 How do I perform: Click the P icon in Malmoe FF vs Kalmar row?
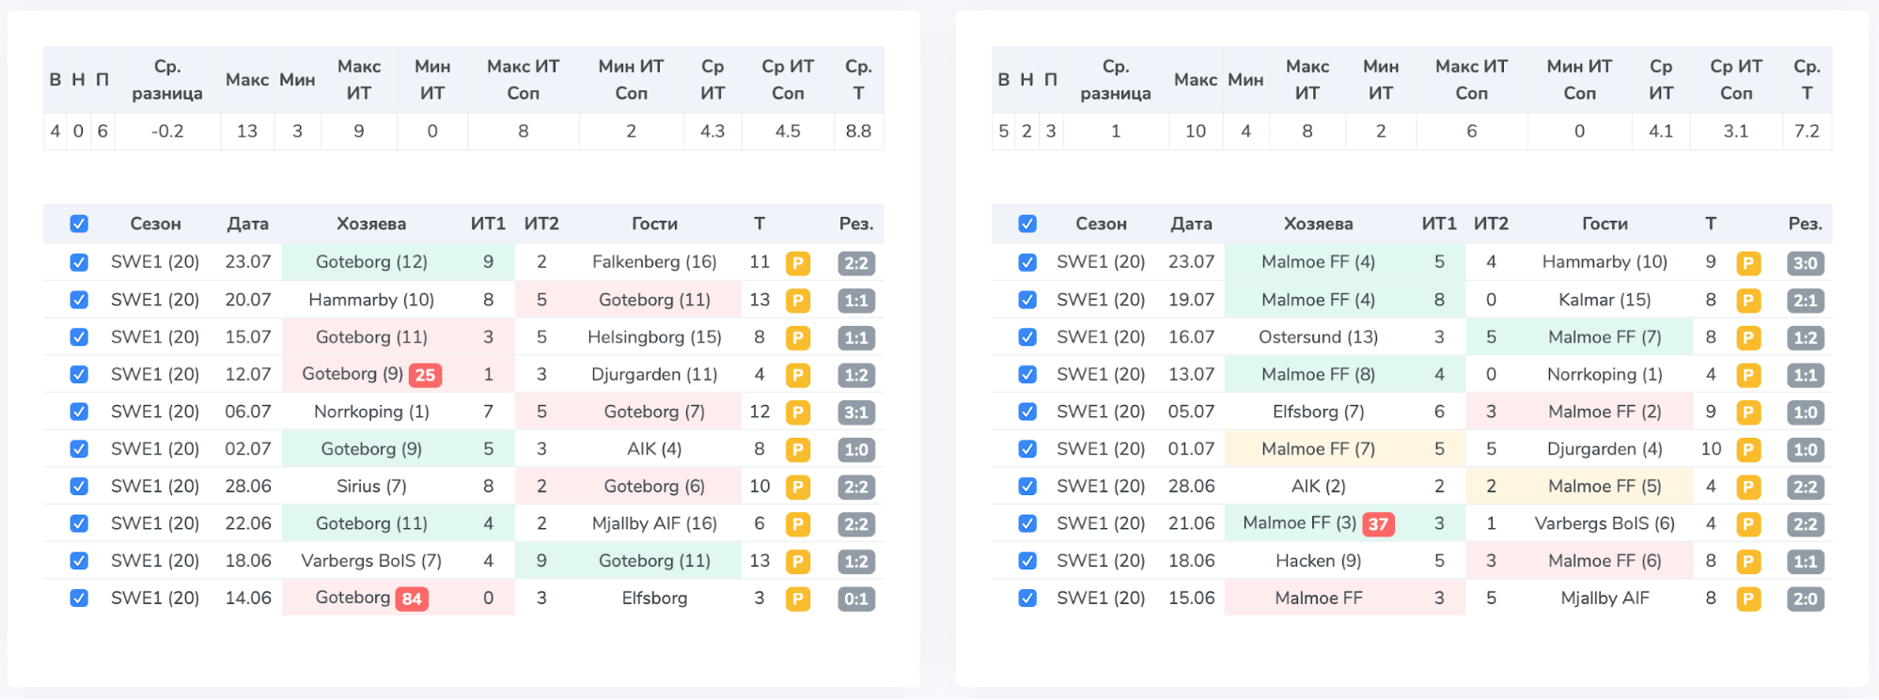(x=1748, y=301)
